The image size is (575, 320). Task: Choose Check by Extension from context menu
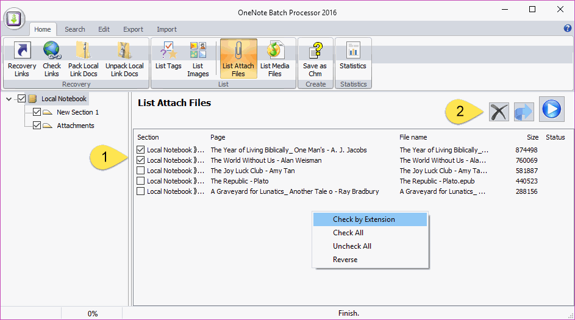(370, 219)
